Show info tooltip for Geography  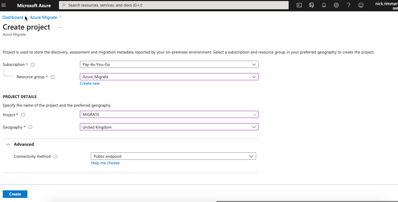[x=30, y=127]
